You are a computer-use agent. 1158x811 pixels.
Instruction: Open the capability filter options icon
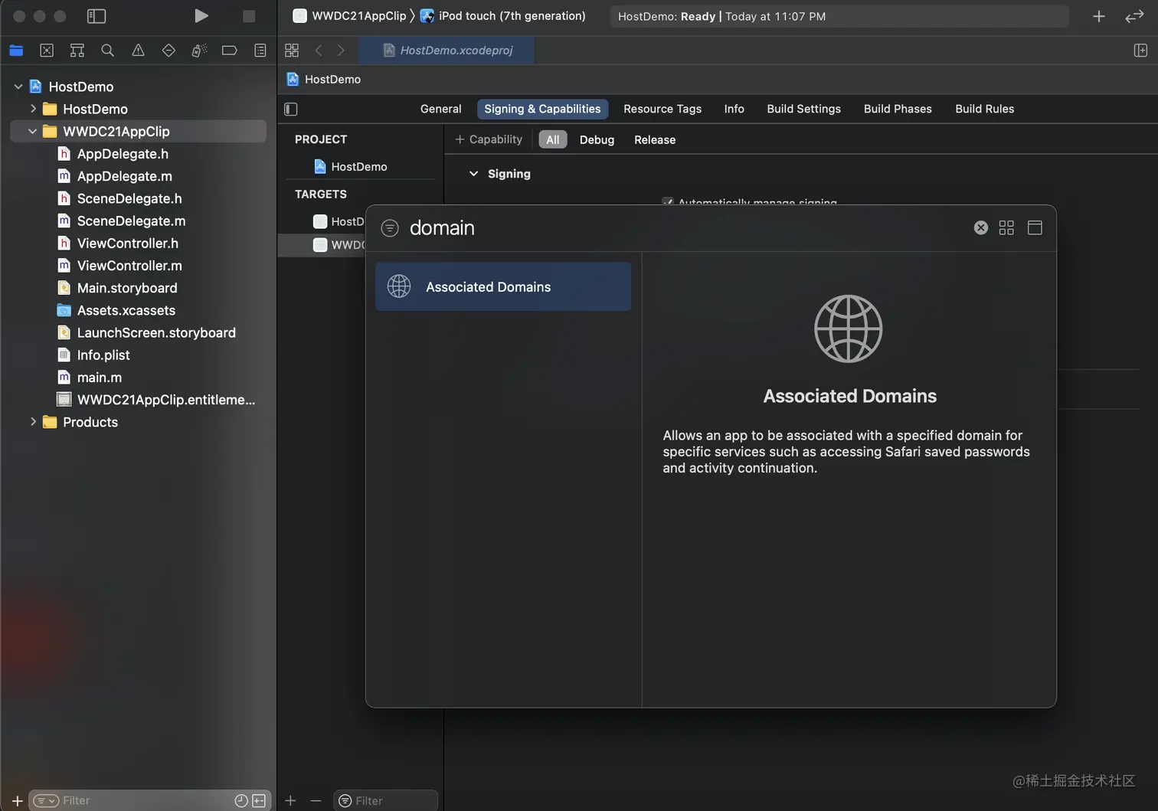pyautogui.click(x=390, y=228)
